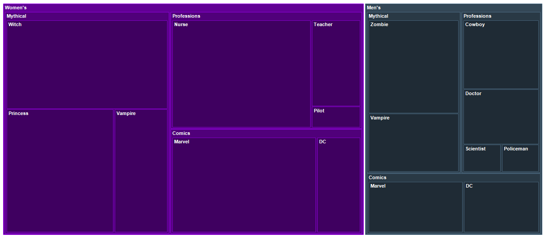
Task: Click the DC tile in Women's Comics
Action: 339,185
